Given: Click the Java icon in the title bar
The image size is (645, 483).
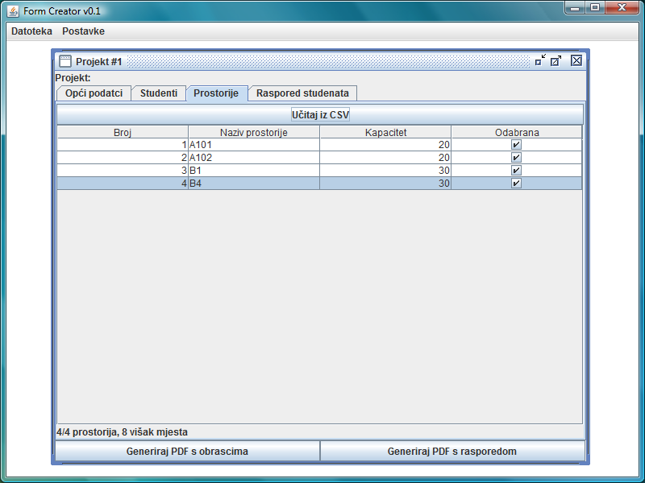Looking at the screenshot, I should click(13, 10).
